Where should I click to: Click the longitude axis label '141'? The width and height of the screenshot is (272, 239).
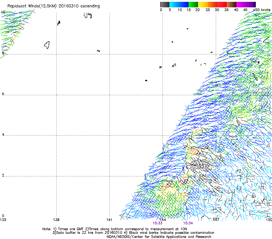(x=109, y=220)
